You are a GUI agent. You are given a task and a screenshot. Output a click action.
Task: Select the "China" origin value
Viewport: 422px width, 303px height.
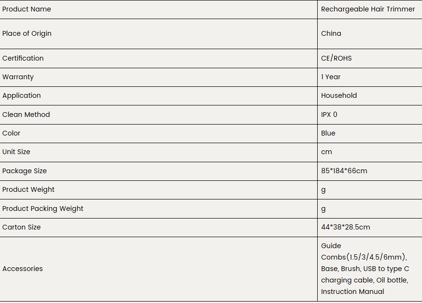coord(331,33)
